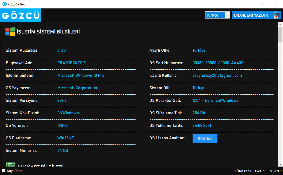This screenshot has width=283, height=175.
Task: Click the install date '24.02.2021'
Action: 202,125
